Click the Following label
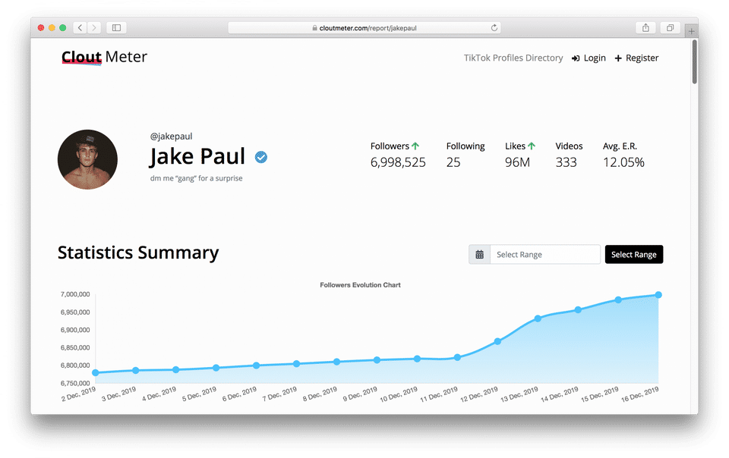This screenshot has height=458, width=729. pos(465,146)
